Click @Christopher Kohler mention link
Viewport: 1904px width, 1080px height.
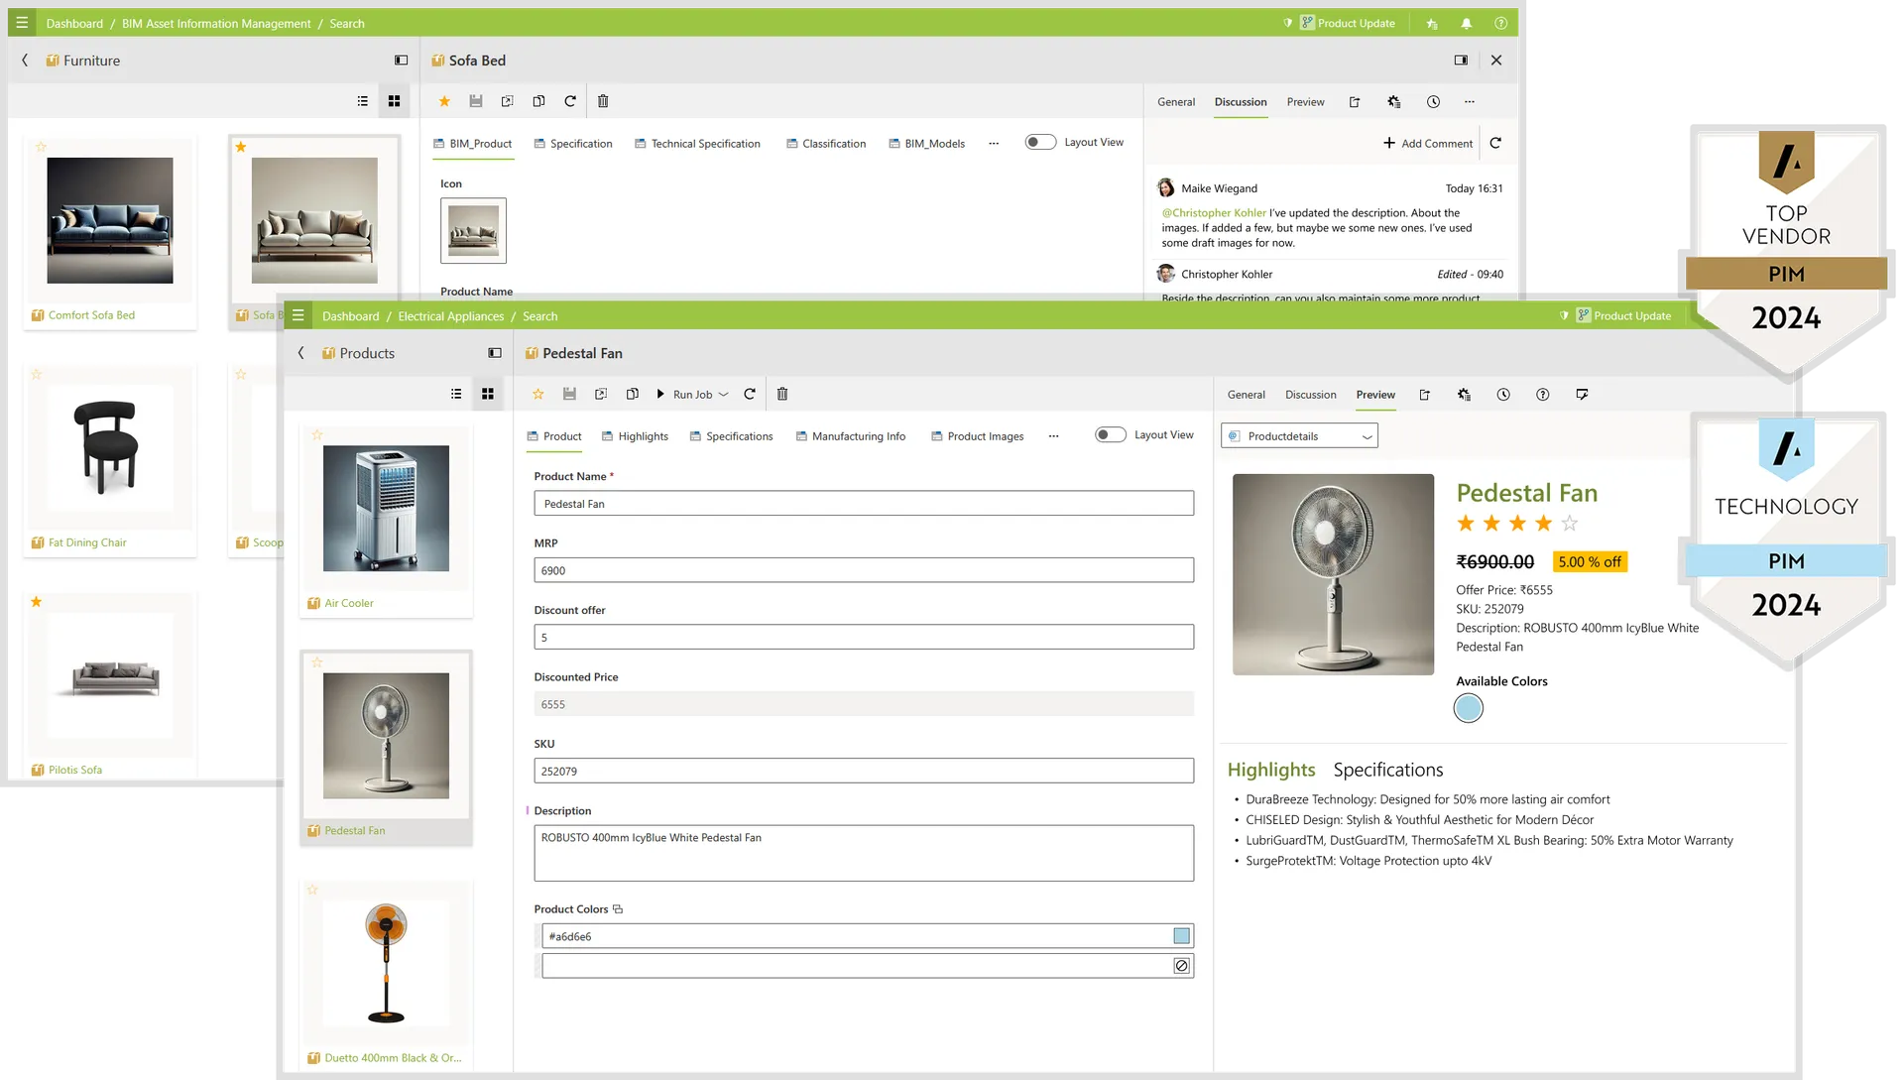(x=1214, y=213)
